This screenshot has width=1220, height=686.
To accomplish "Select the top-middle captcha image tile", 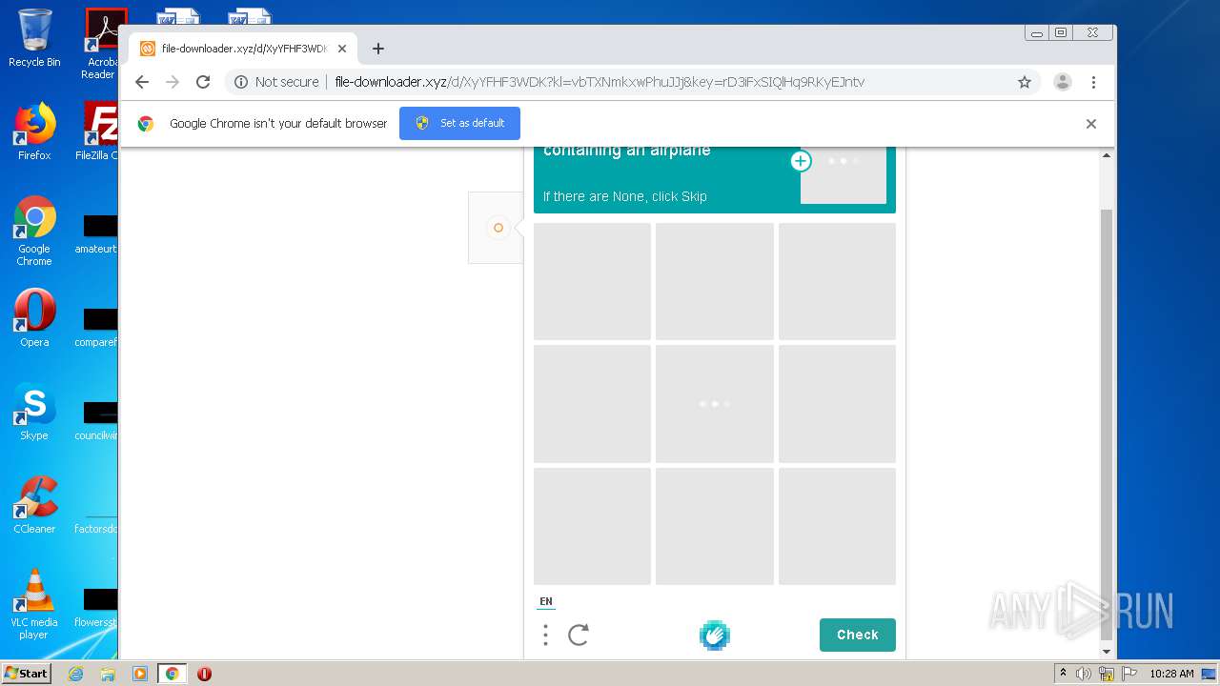I will pos(715,281).
